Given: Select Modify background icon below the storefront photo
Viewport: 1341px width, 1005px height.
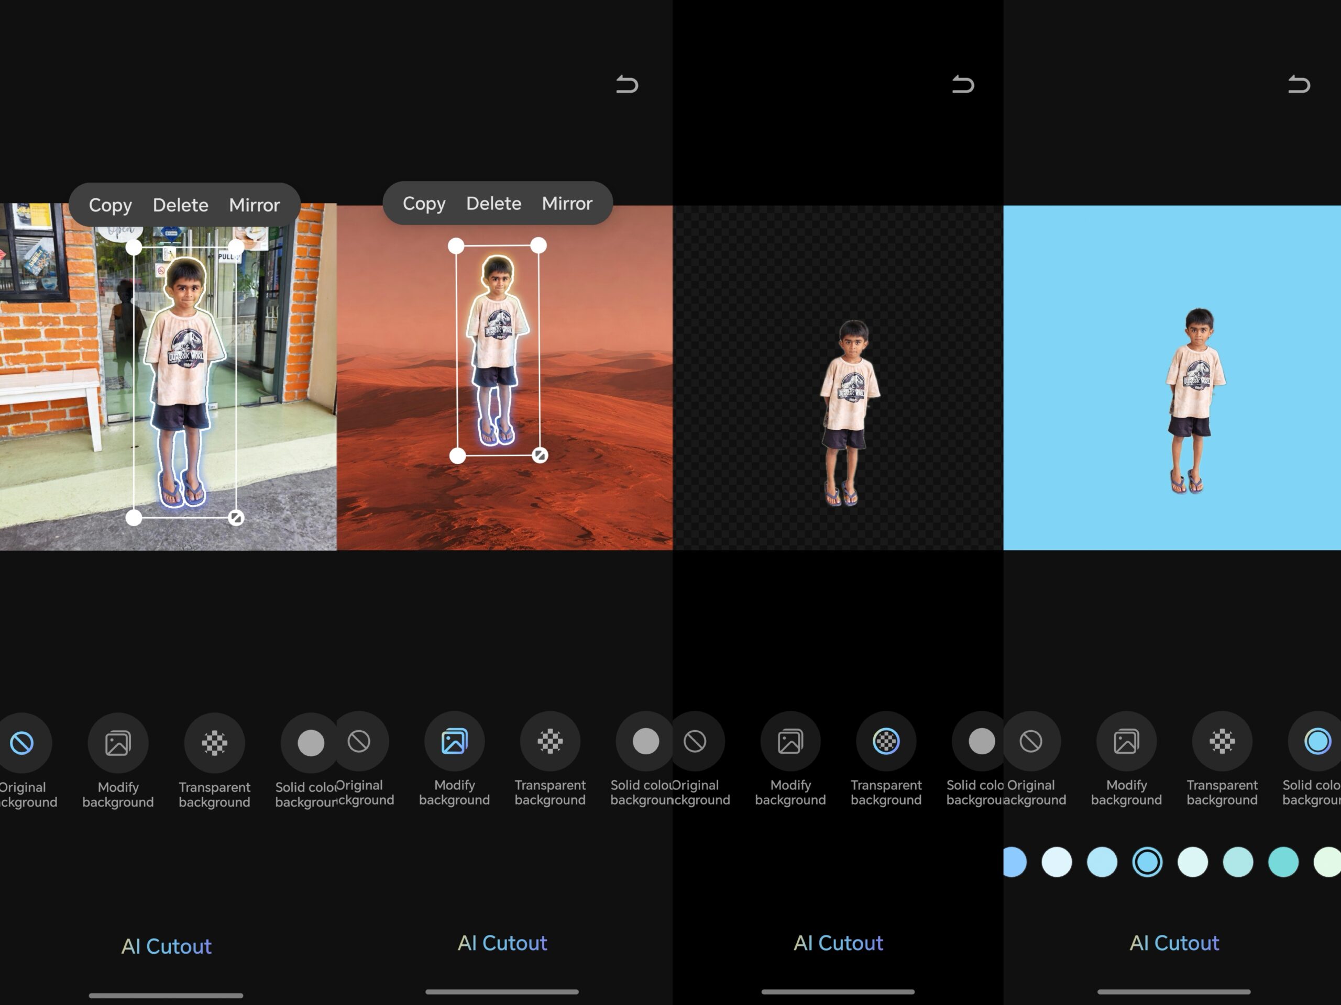Looking at the screenshot, I should click(118, 743).
